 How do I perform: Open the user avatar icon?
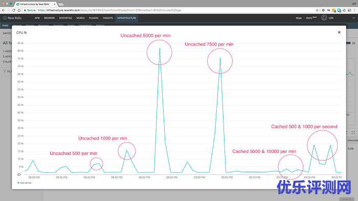tap(324, 18)
